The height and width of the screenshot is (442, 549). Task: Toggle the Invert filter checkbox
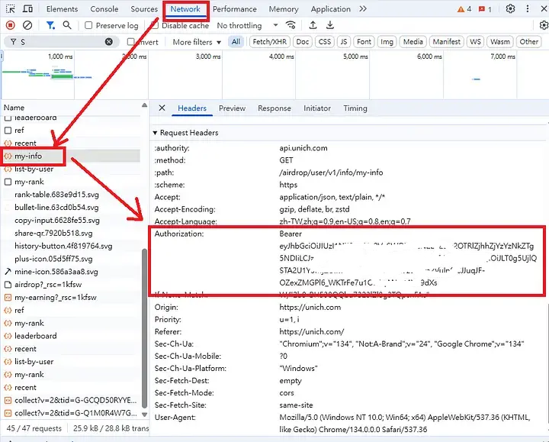tap(130, 42)
